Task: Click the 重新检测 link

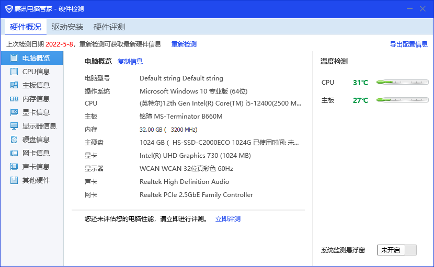Action: click(184, 44)
